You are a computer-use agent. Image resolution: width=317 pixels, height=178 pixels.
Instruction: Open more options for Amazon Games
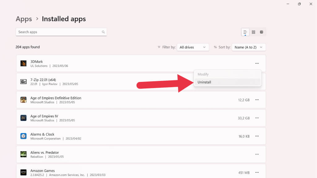point(257,172)
